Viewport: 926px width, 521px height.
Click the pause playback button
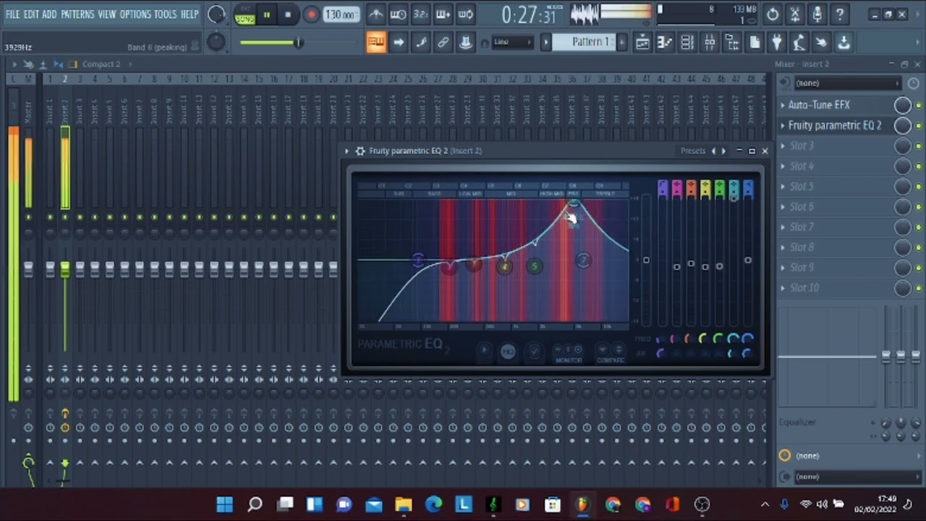click(x=267, y=14)
